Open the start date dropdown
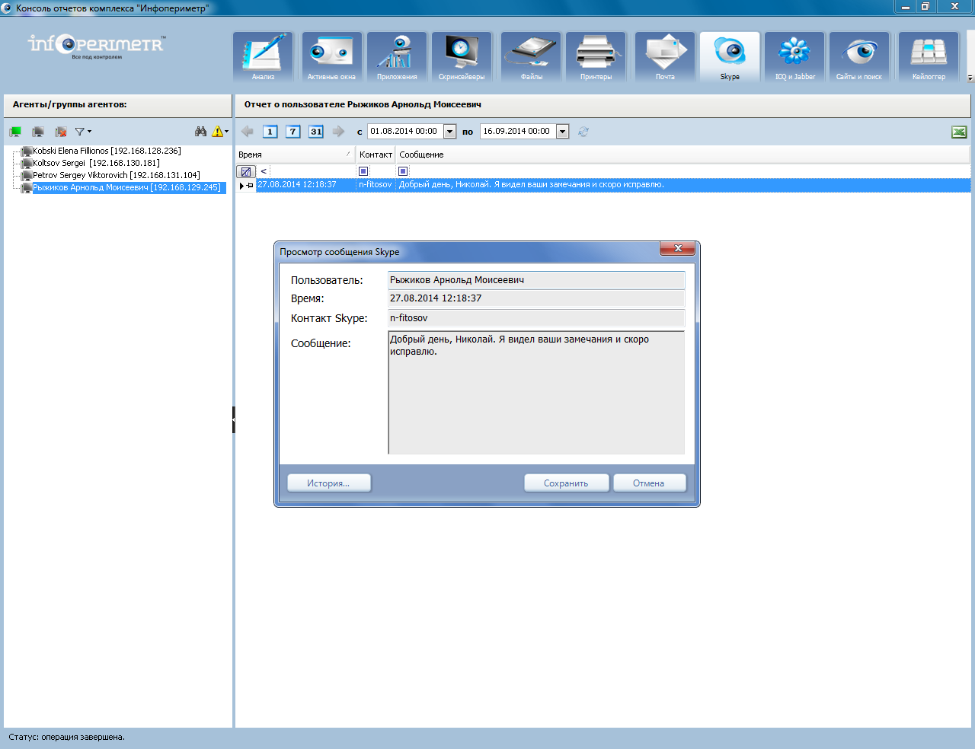 tap(449, 132)
